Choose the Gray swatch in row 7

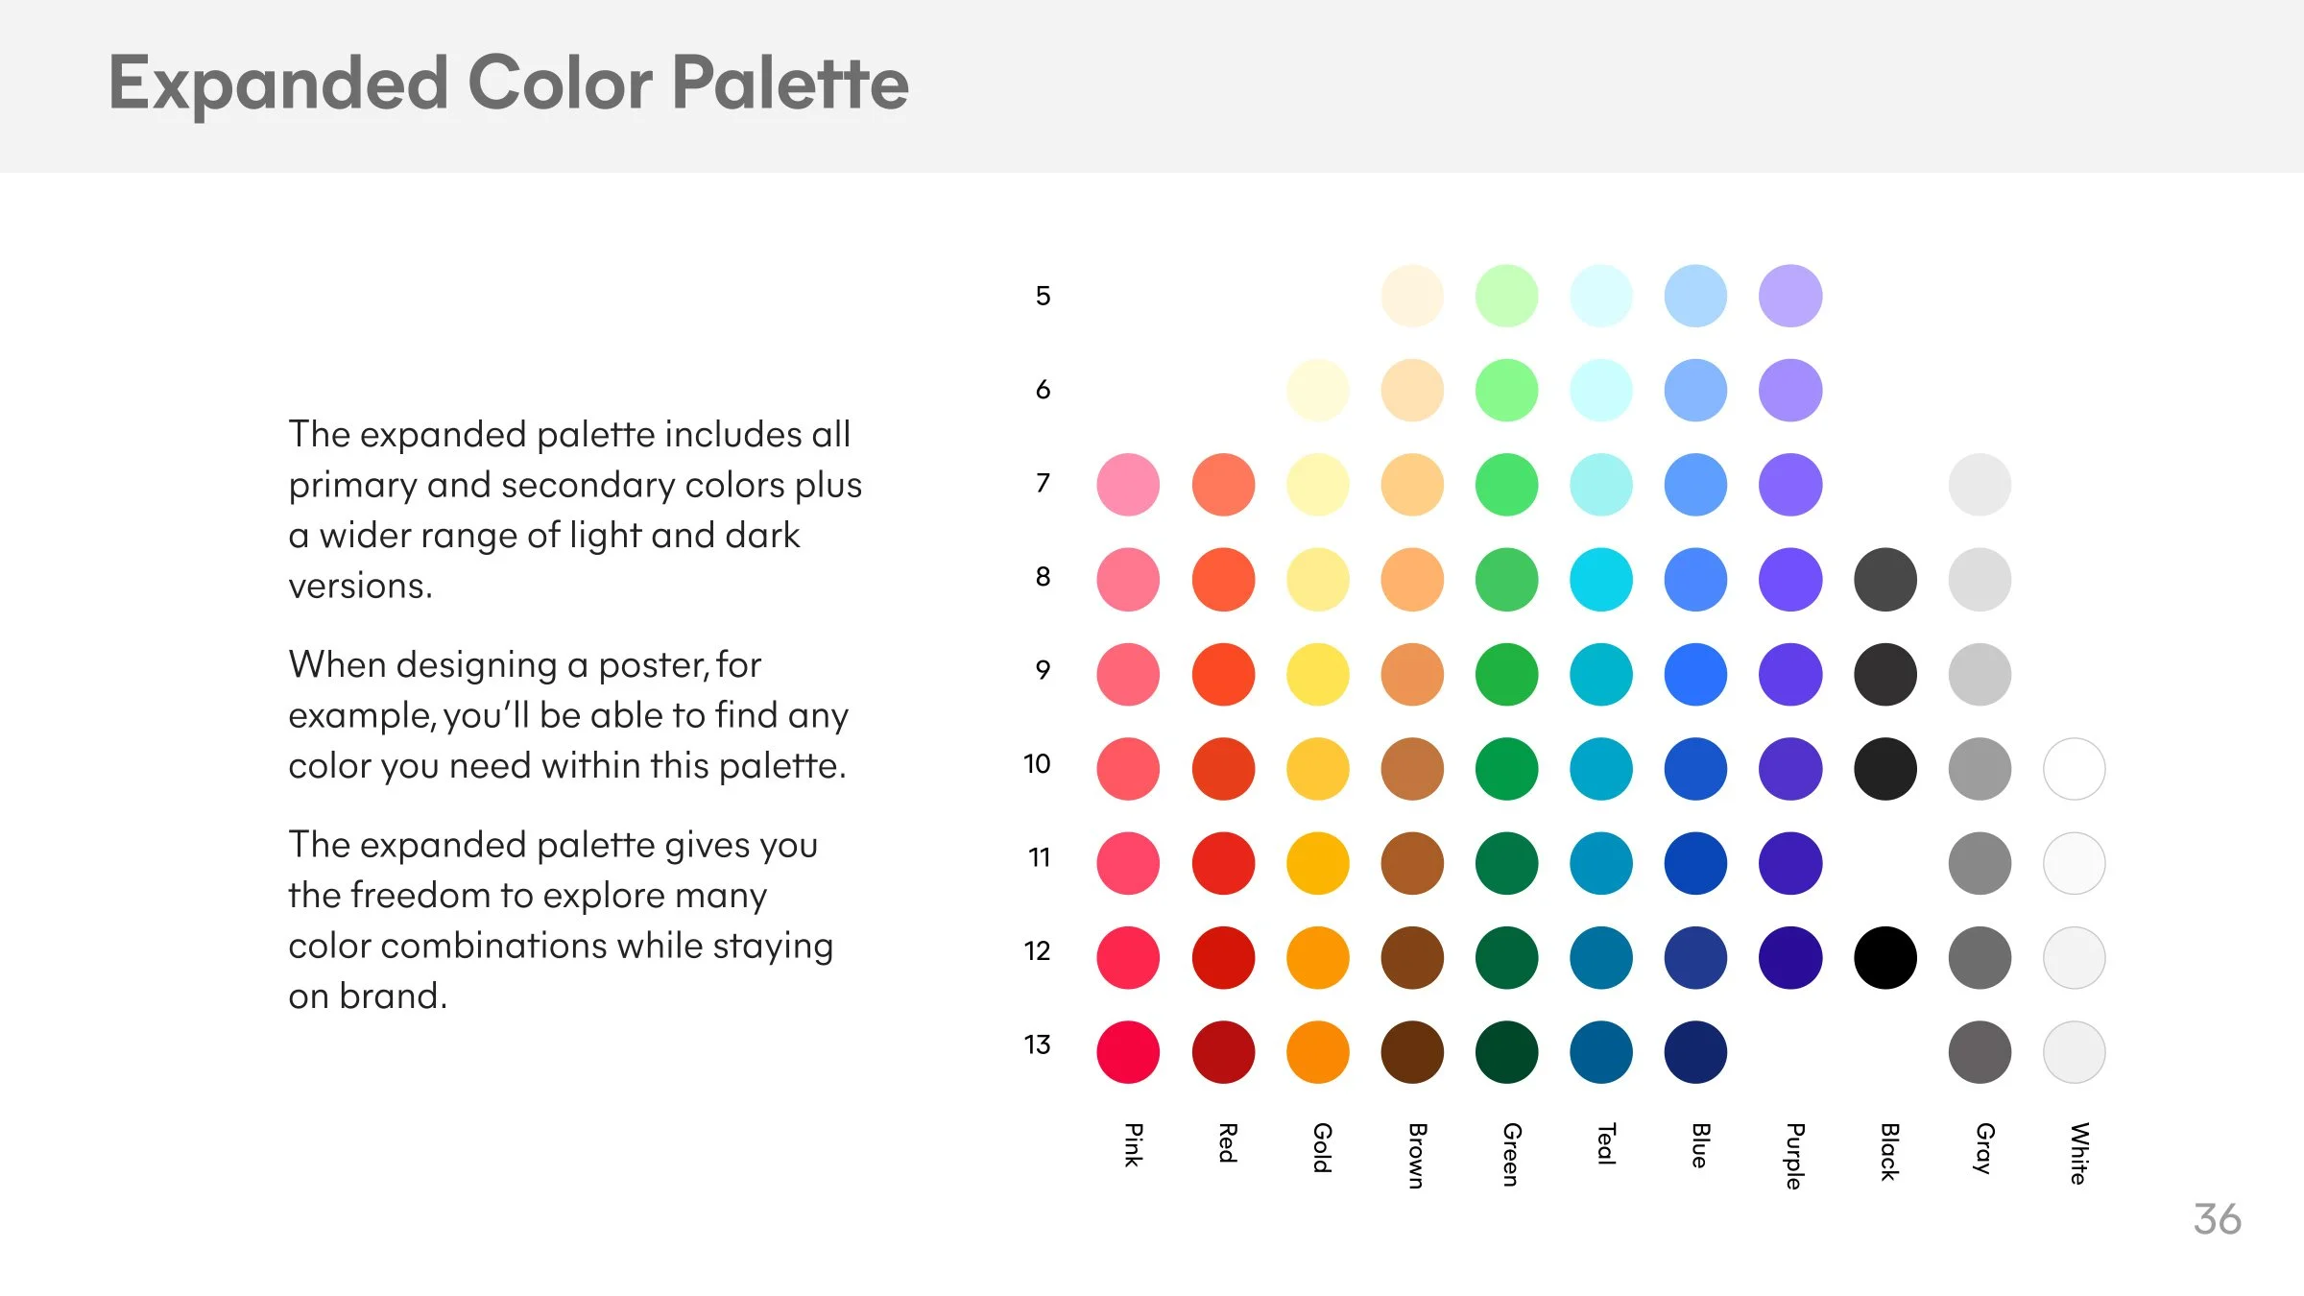click(1980, 485)
